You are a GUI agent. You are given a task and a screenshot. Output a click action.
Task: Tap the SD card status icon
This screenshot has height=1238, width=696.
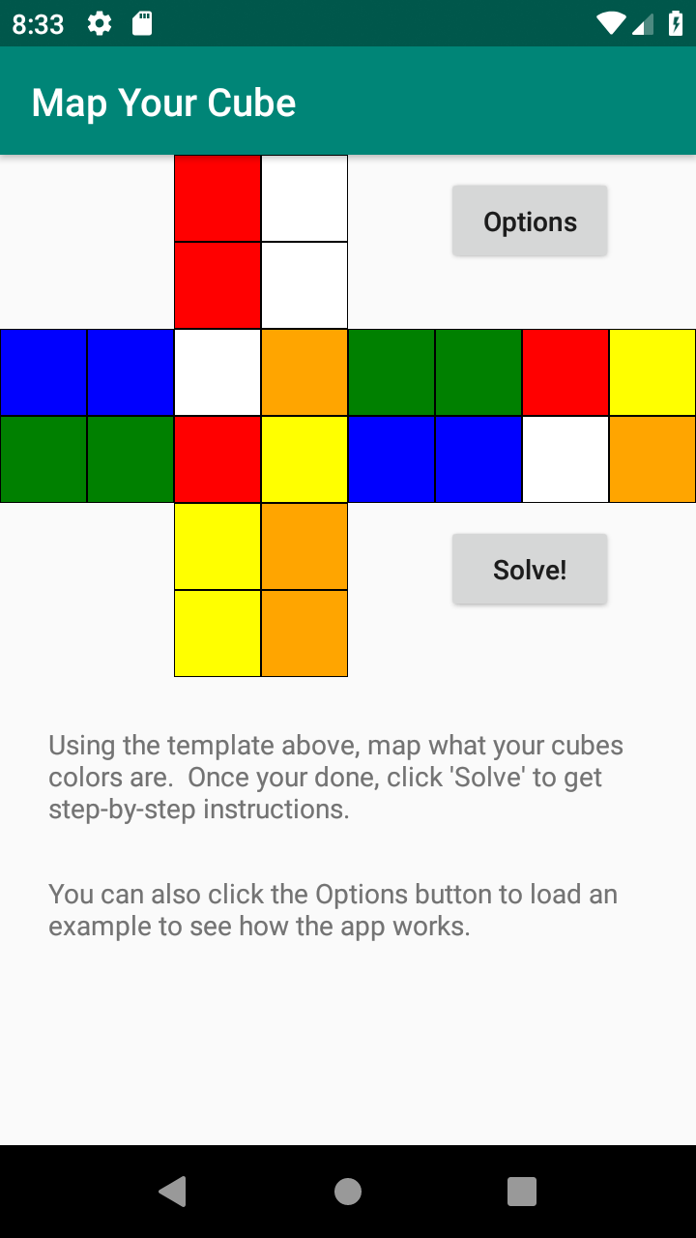coord(142,23)
